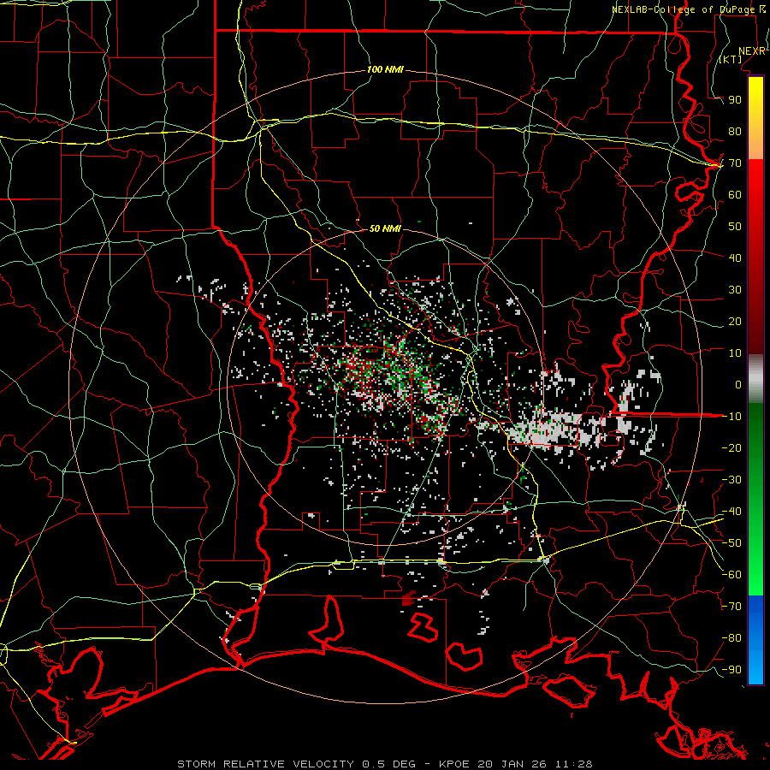The height and width of the screenshot is (770, 770).
Task: Pick the gray zero-velocity color bar segment
Action: 755,379
